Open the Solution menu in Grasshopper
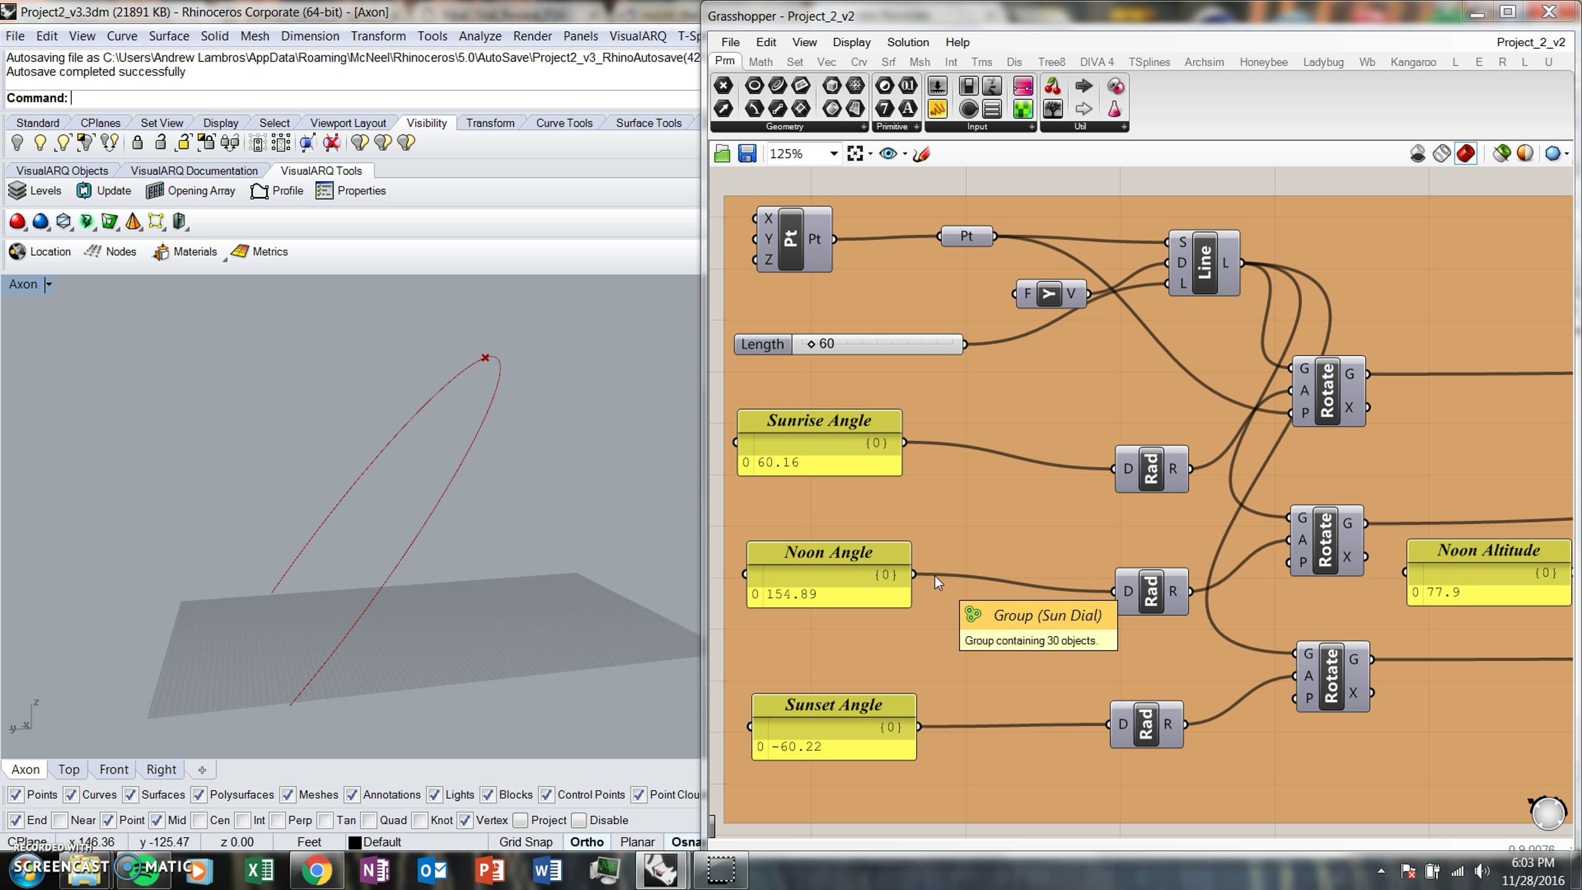1582x890 pixels. 908,42
